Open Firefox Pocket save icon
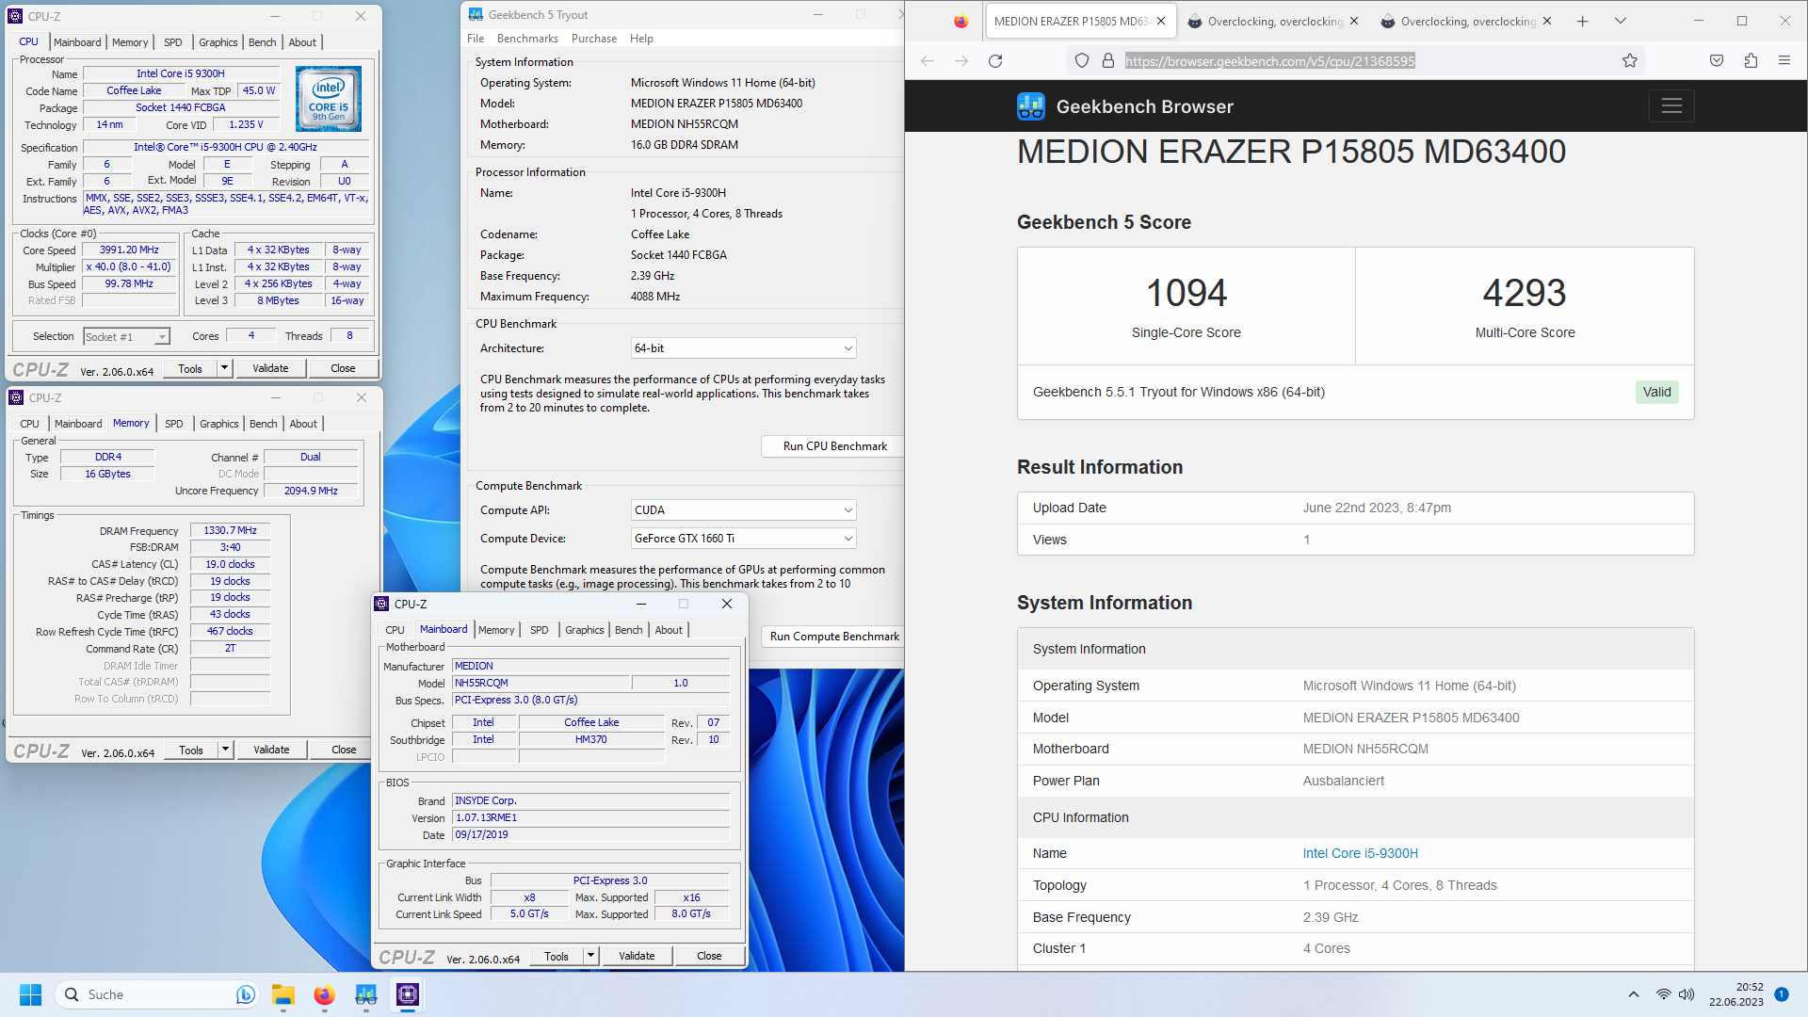This screenshot has width=1808, height=1017. tap(1717, 61)
